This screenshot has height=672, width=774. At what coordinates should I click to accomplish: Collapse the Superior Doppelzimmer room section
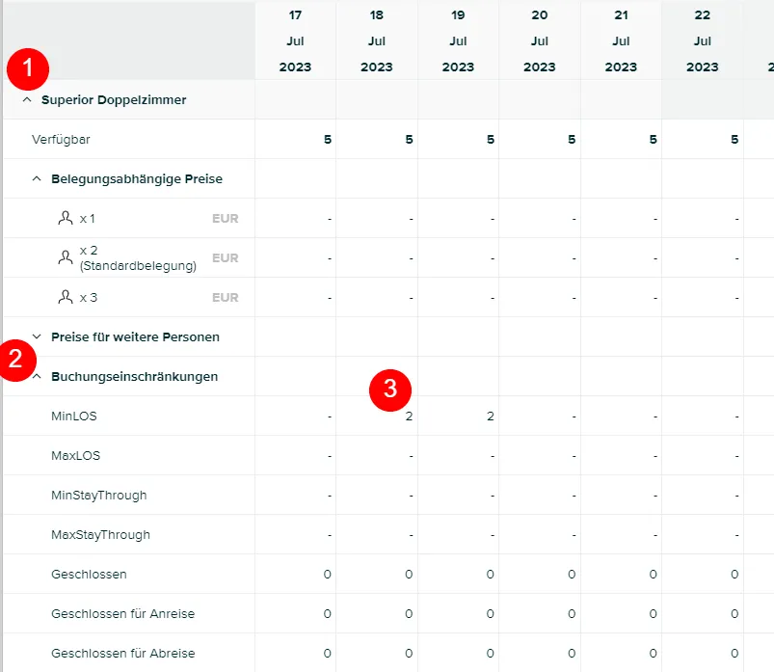(x=27, y=99)
